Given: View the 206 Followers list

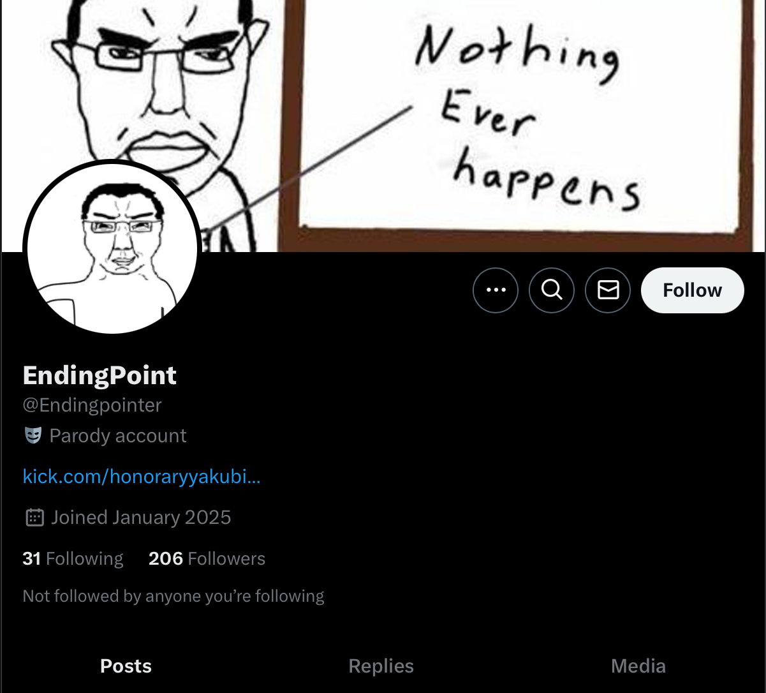Looking at the screenshot, I should [207, 558].
